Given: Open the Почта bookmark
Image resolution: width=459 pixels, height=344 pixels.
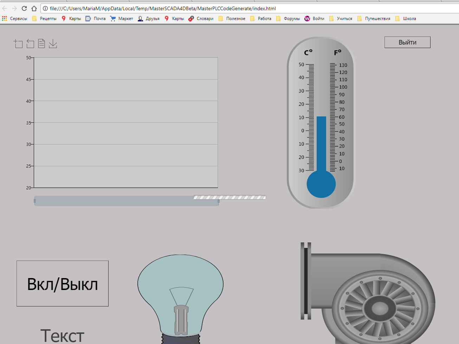Looking at the screenshot, I should click(96, 19).
